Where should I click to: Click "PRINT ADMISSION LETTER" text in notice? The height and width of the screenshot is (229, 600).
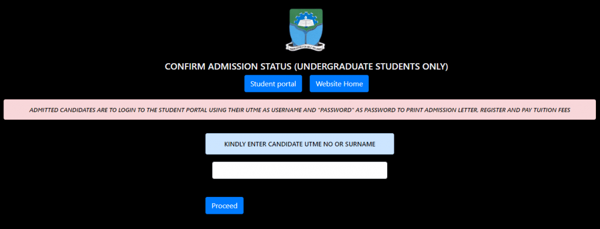point(442,110)
